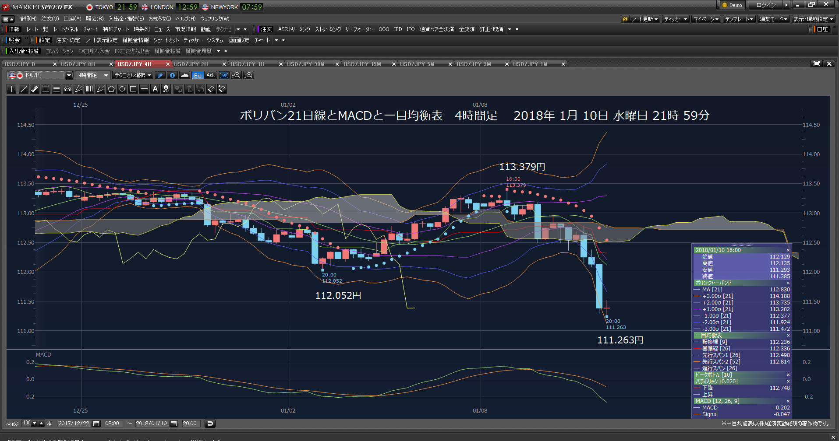Expand the テンプレート dropdown
Image resolution: width=839 pixels, height=441 pixels.
pos(739,19)
